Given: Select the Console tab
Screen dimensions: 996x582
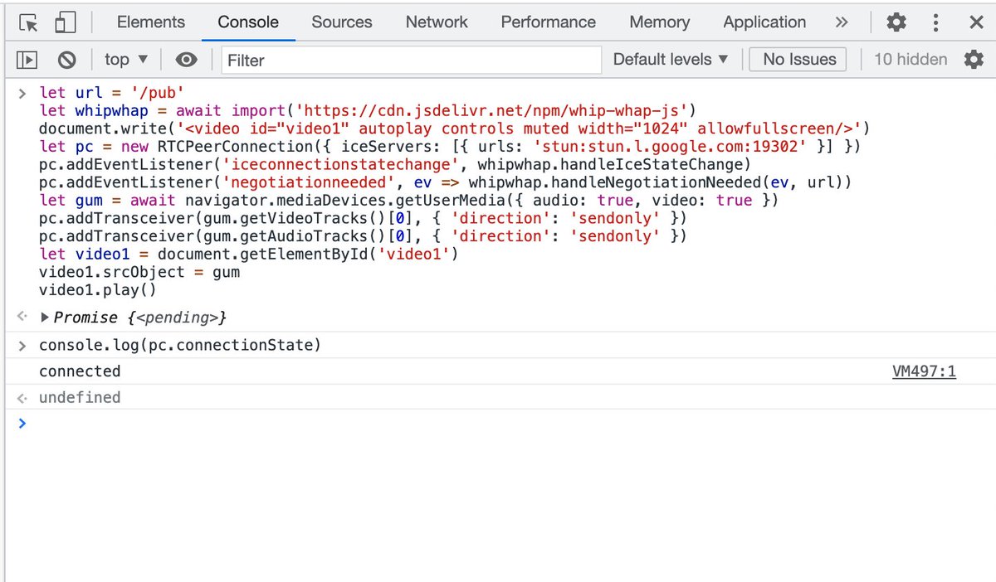Looking at the screenshot, I should click(248, 22).
